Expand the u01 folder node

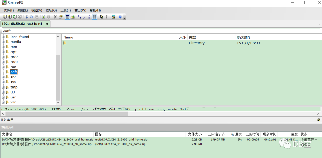3,92
